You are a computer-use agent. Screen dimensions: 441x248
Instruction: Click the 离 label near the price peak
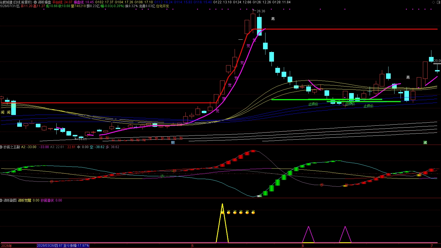273,19
